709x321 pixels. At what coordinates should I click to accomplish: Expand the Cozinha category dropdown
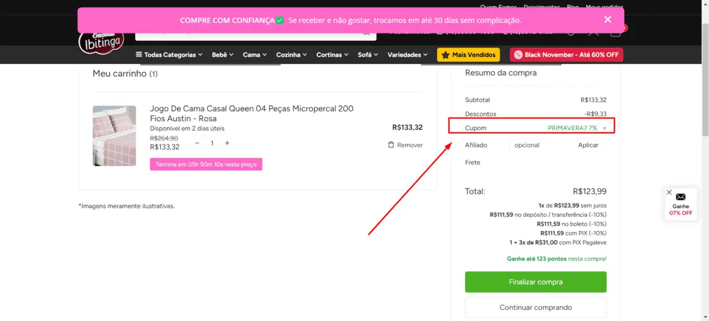point(292,55)
